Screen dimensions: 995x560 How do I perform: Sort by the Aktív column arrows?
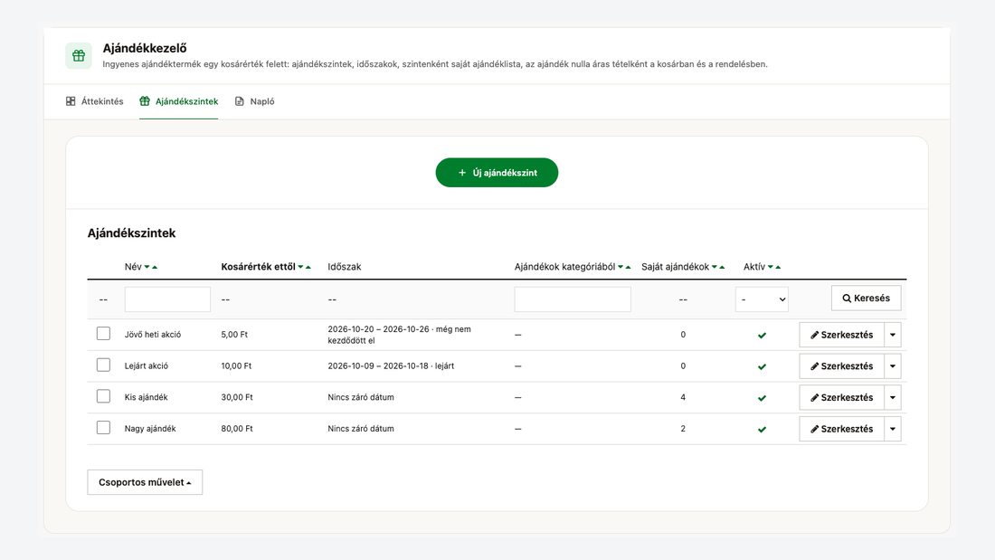pos(774,267)
